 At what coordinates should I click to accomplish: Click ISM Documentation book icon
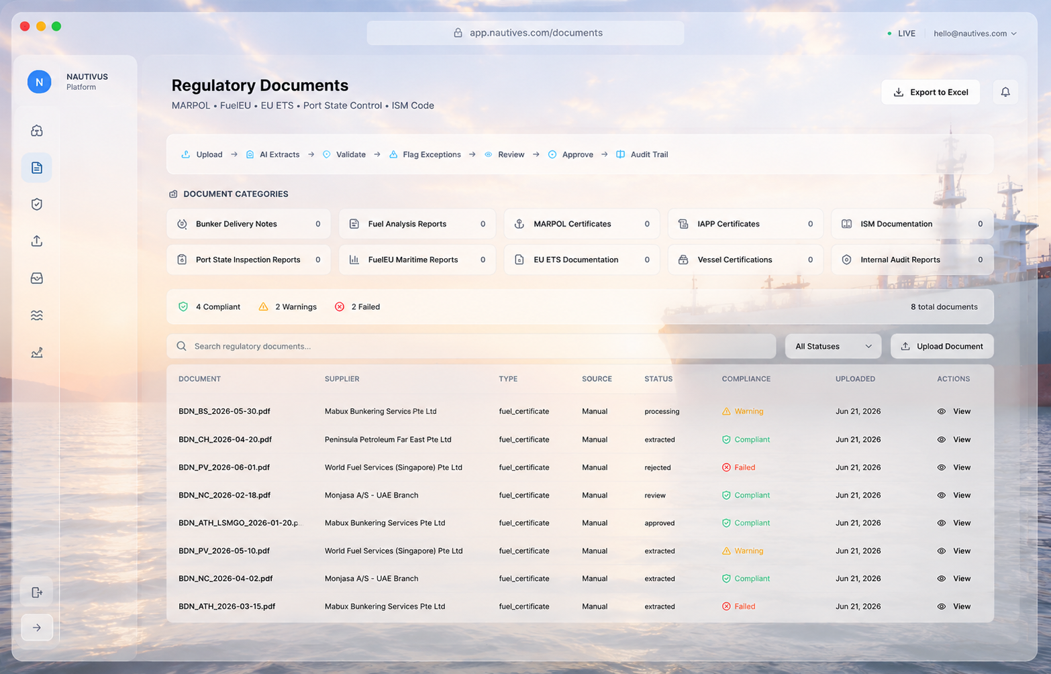[x=847, y=224]
